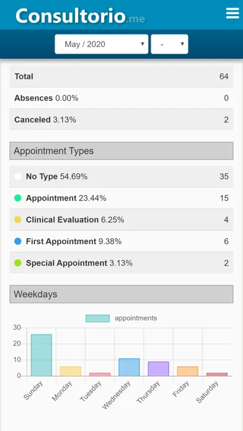The height and width of the screenshot is (431, 243).
Task: Click the Sunday bar in the chart
Action: [x=42, y=355]
